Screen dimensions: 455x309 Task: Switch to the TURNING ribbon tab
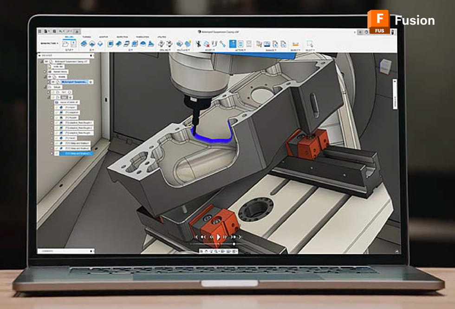coord(86,37)
